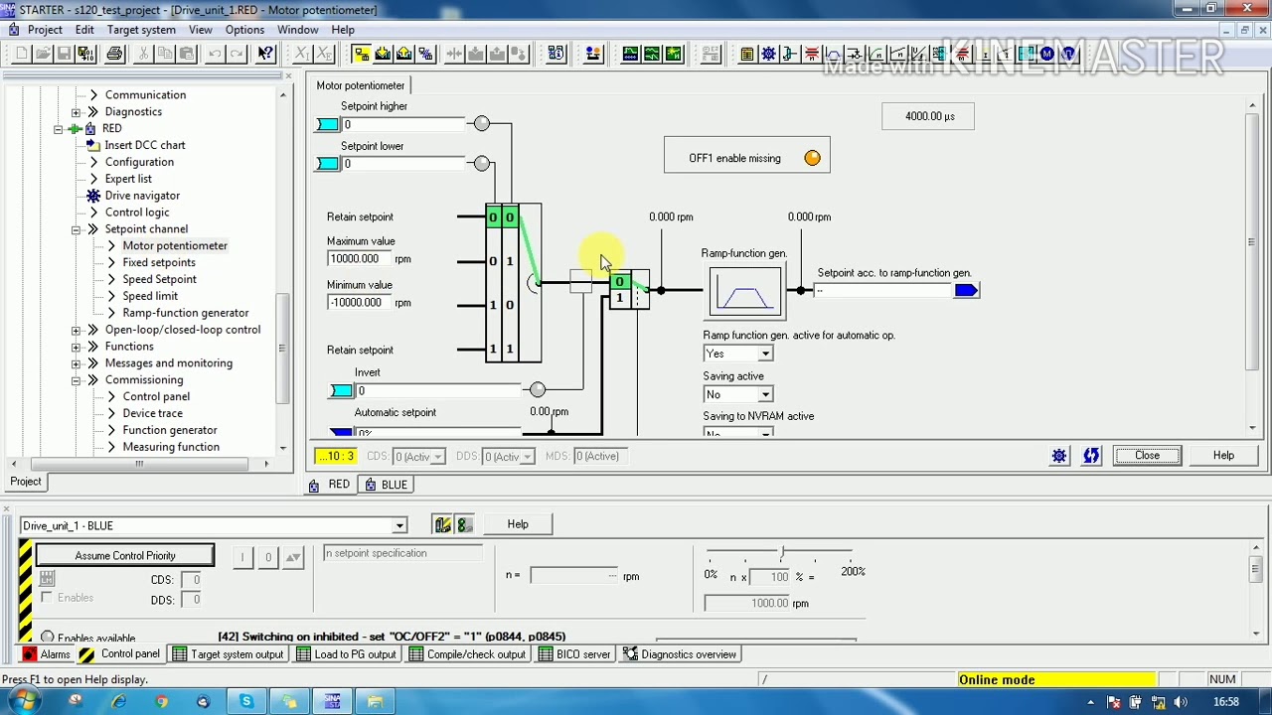Click the Print toolbar icon
This screenshot has height=715, width=1272.
click(114, 54)
